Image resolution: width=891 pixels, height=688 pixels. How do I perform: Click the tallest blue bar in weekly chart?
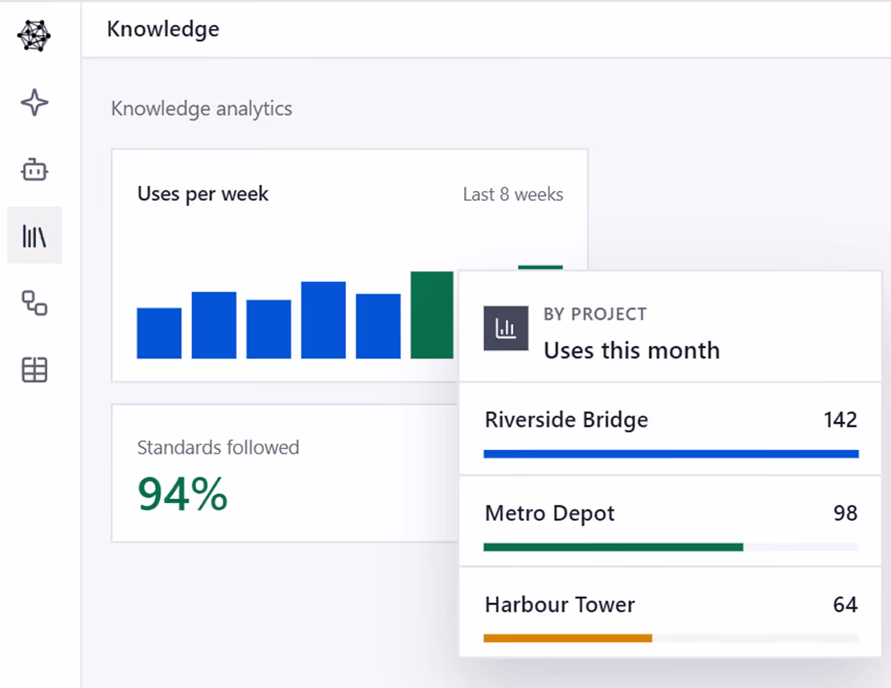[323, 320]
